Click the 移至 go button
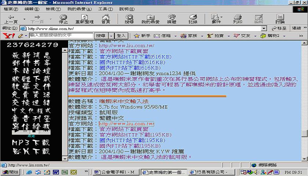Image resolution: width=308 pixels, height=176 pixels. pyautogui.click(x=279, y=29)
